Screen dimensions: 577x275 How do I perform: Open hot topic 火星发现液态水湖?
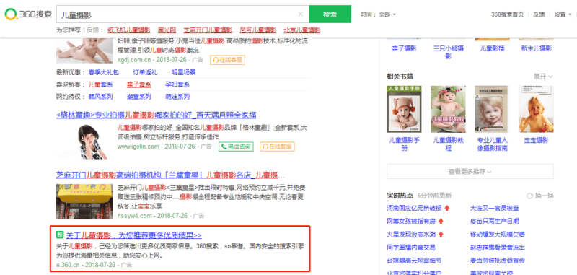coord(411,234)
